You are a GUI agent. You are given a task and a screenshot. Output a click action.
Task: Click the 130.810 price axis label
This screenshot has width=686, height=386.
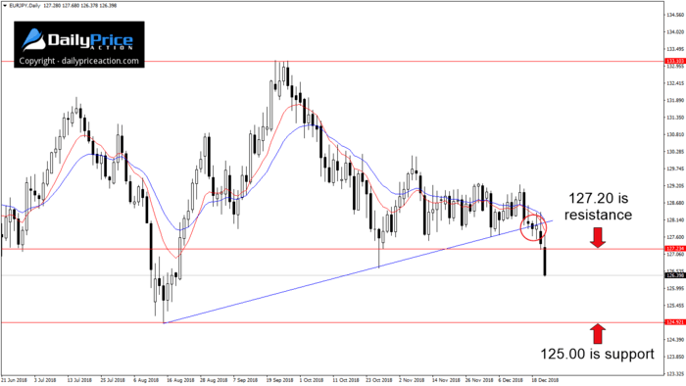pos(675,134)
